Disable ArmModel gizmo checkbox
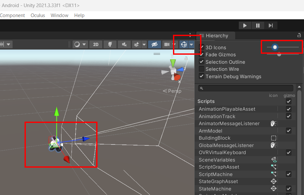Image resolution: width=304 pixels, height=195 pixels. (289, 131)
